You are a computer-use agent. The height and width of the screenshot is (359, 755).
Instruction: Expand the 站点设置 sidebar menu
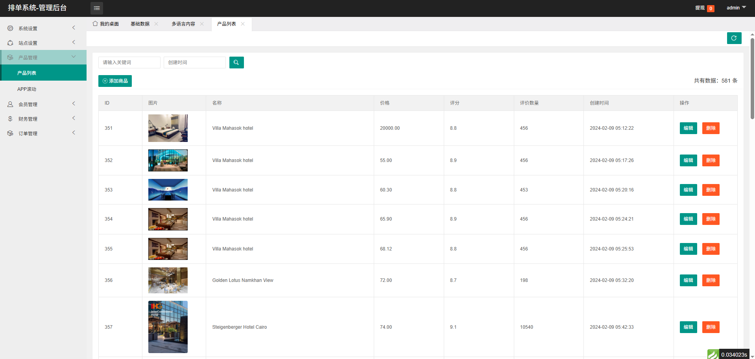pos(42,43)
